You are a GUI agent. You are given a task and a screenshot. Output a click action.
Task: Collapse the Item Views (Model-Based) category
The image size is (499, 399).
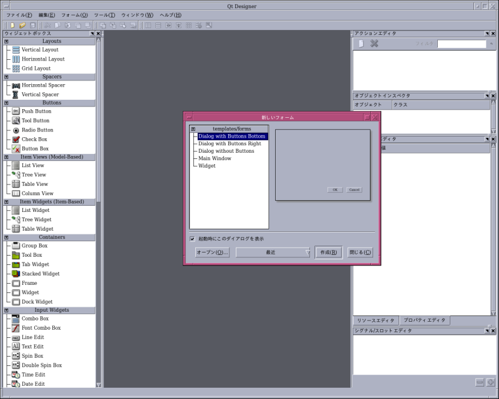(6, 157)
